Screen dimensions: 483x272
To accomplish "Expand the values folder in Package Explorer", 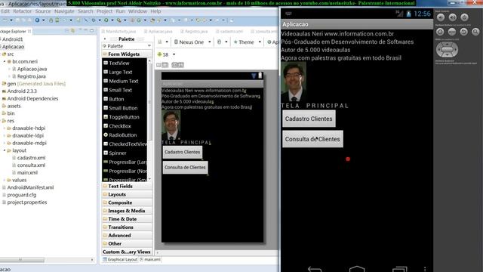I will [x=5, y=180].
